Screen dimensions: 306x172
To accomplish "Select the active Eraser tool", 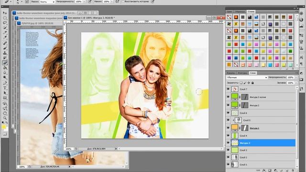I will 5,63.
